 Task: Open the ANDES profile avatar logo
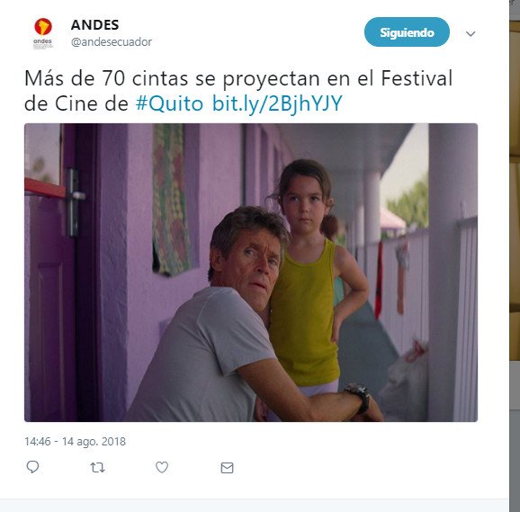point(43,33)
